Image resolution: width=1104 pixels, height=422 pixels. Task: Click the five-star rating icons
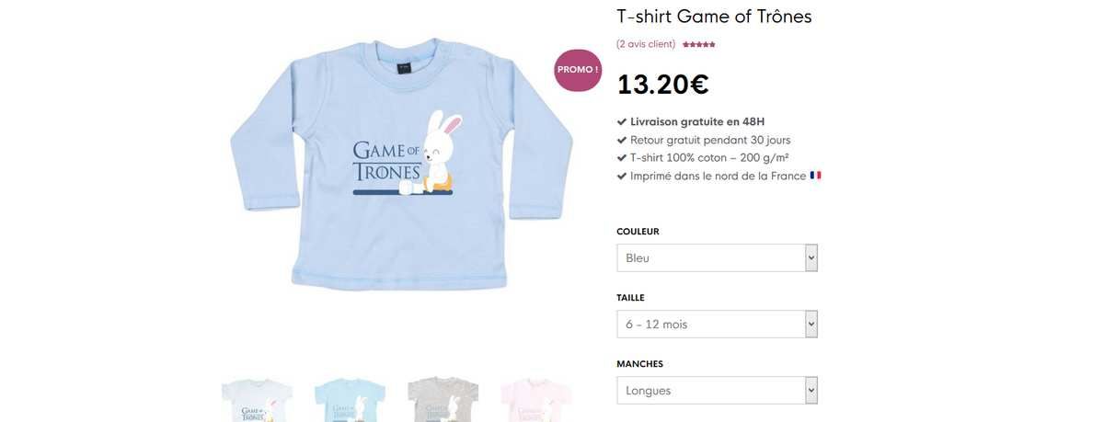(698, 44)
